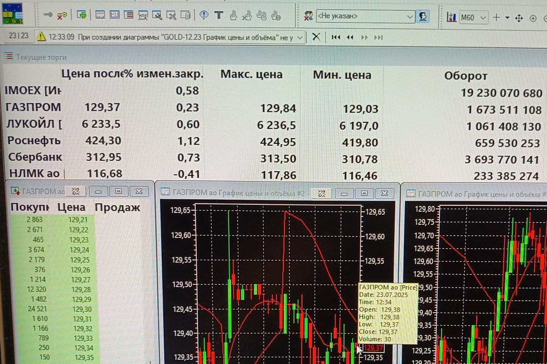Click the Оборот column header
The image size is (547, 364).
(466, 76)
